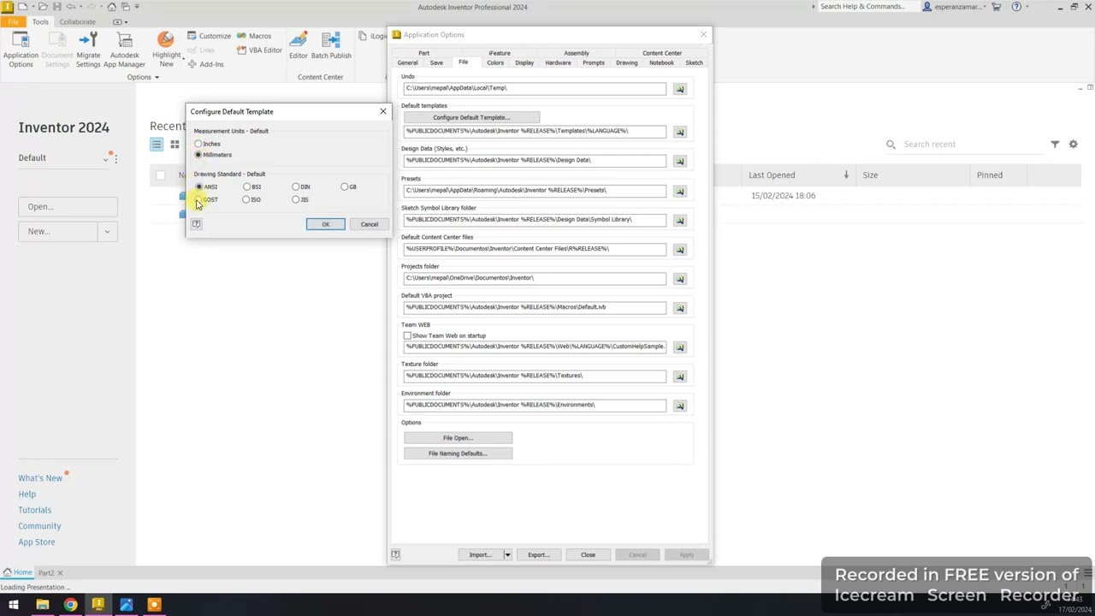
Task: Launch Autodesk App Manager
Action: pos(124,50)
